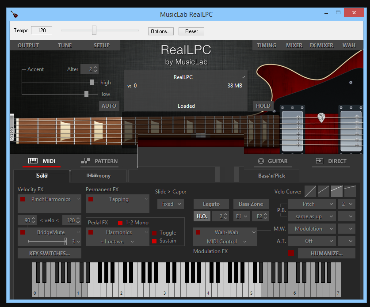This screenshot has width=370, height=307.
Task: Open the Wah-Wah modulation dropdown
Action: click(x=254, y=232)
